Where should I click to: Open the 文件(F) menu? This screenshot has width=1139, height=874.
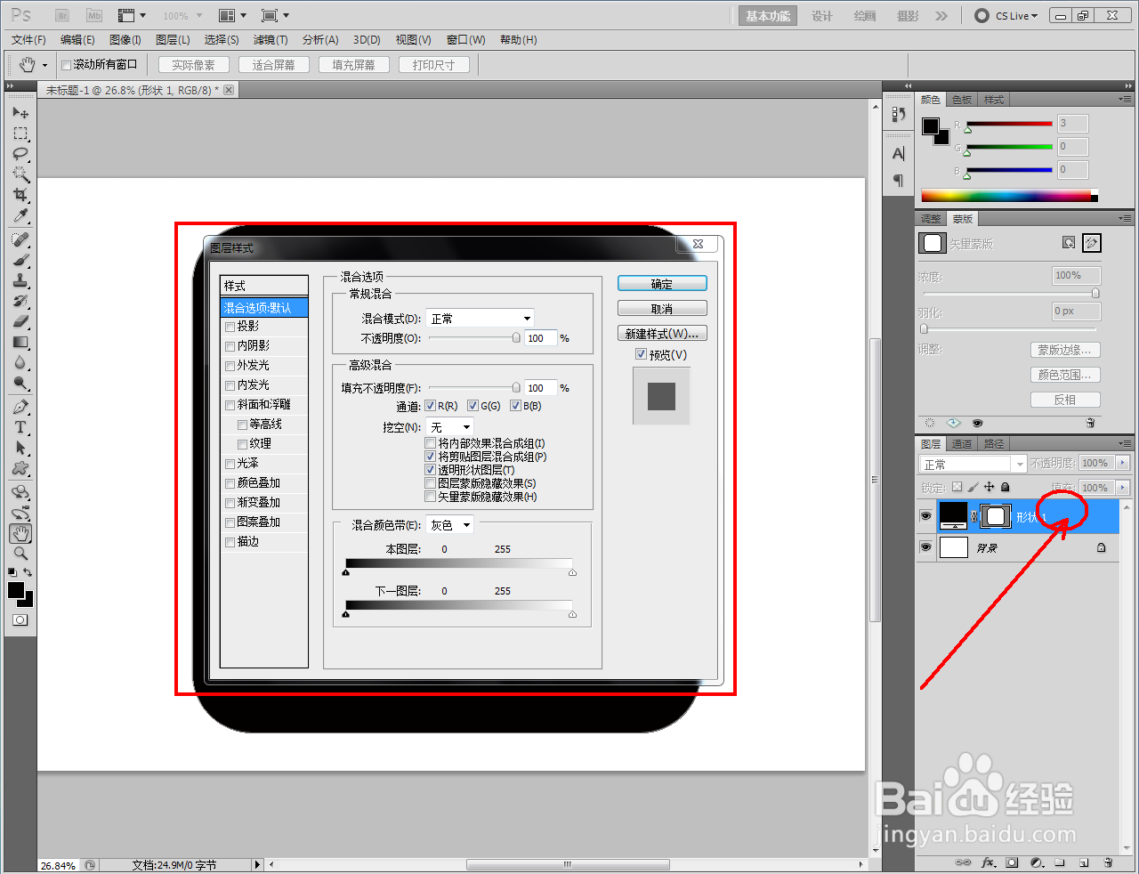point(28,40)
